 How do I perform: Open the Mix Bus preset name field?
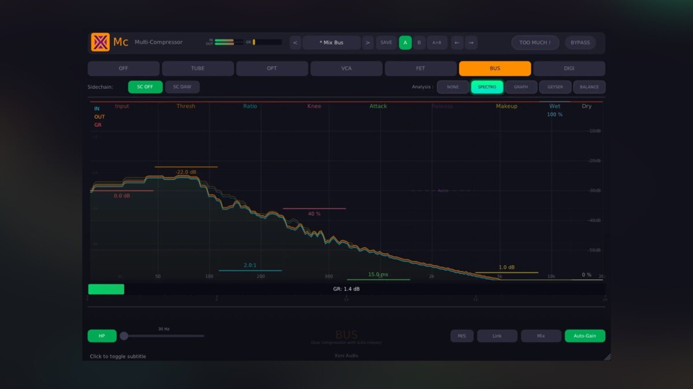[331, 43]
